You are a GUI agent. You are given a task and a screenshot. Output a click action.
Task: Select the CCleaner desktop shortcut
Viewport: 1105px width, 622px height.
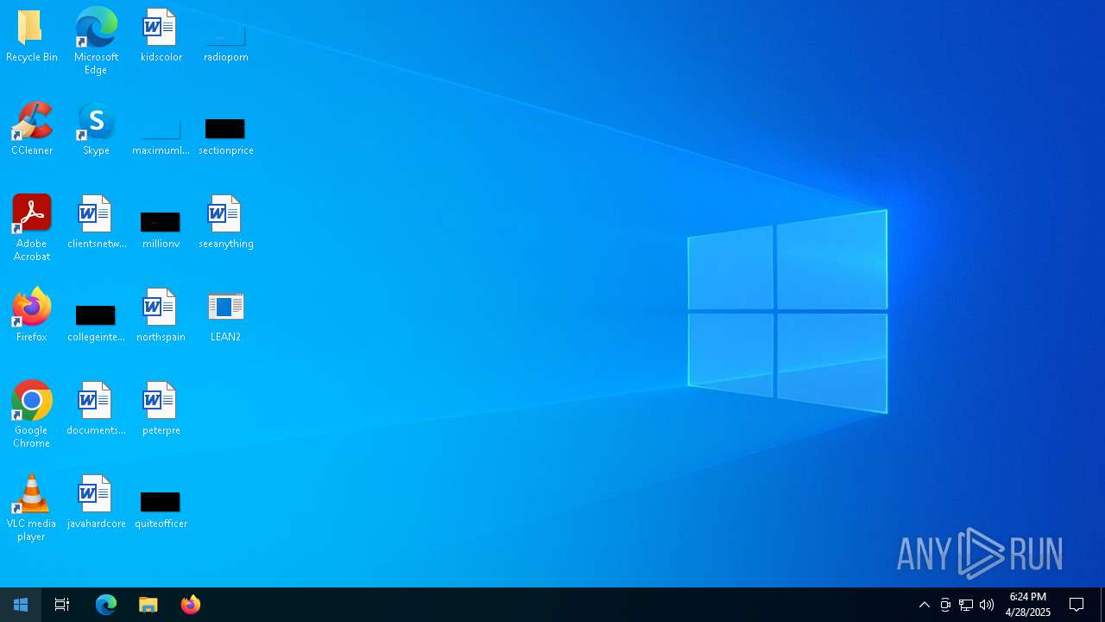(x=31, y=129)
